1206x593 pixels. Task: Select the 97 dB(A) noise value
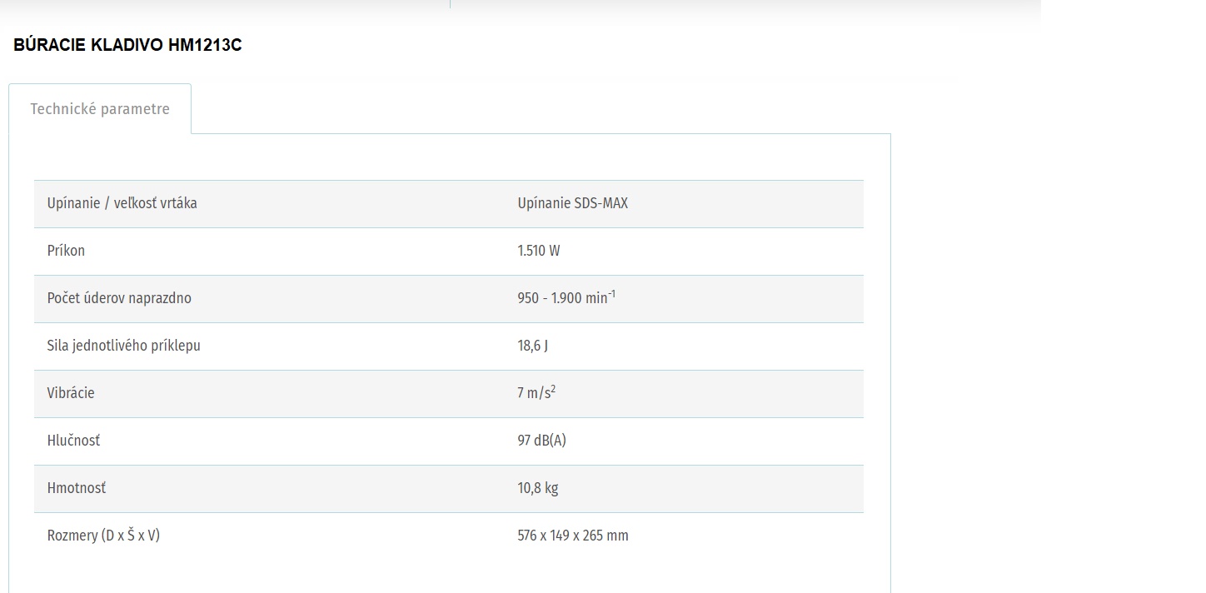pyautogui.click(x=541, y=441)
